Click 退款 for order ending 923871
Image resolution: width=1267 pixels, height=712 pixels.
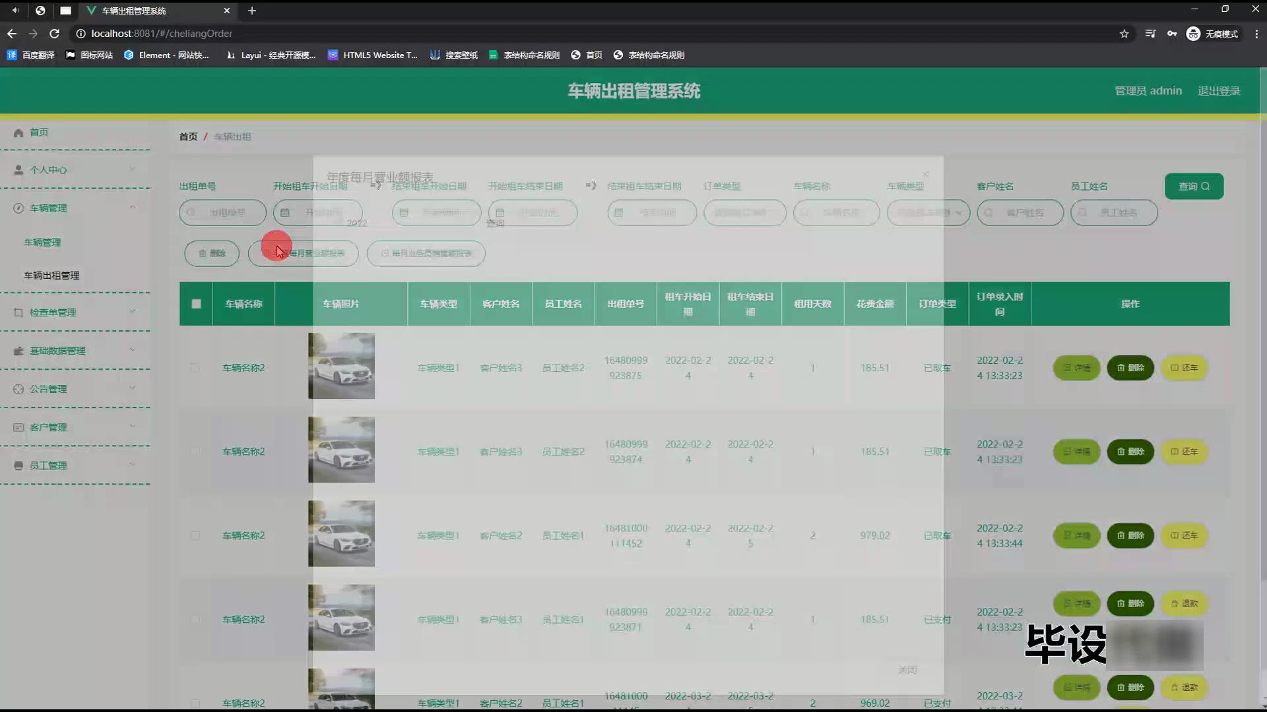1185,603
